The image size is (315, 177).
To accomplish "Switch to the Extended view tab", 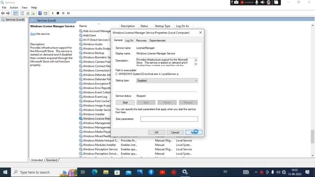I will click(x=37, y=160).
